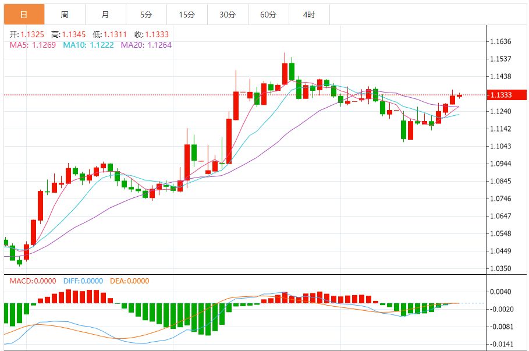This screenshot has height=351, width=529.
Task: Open the 4时 four-hour tab
Action: pos(309,15)
